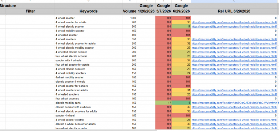Select the keyword cell '4 wheeled electric scooter'

(x=88, y=52)
